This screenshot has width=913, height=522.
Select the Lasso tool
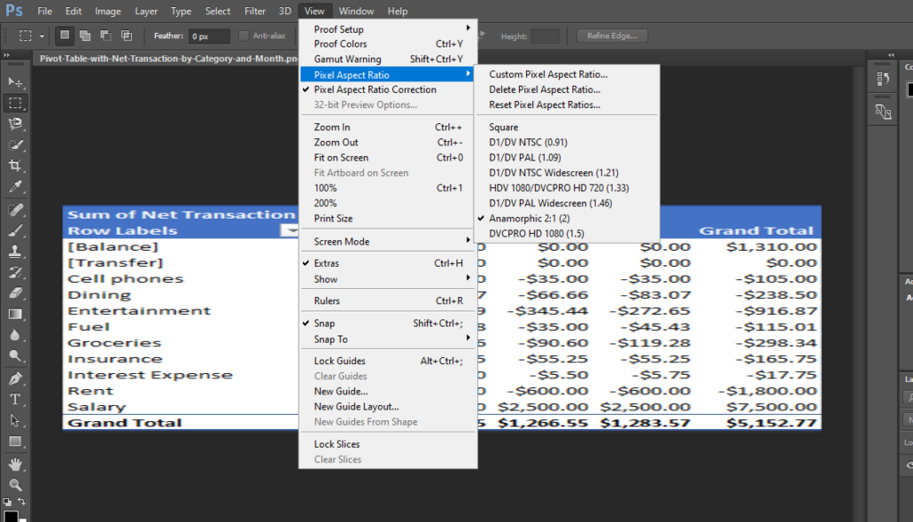pos(15,123)
